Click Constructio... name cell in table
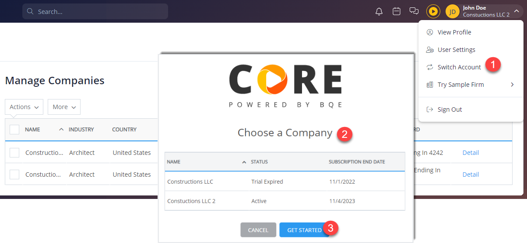Screen dimensions: 527x243 coord(44,153)
